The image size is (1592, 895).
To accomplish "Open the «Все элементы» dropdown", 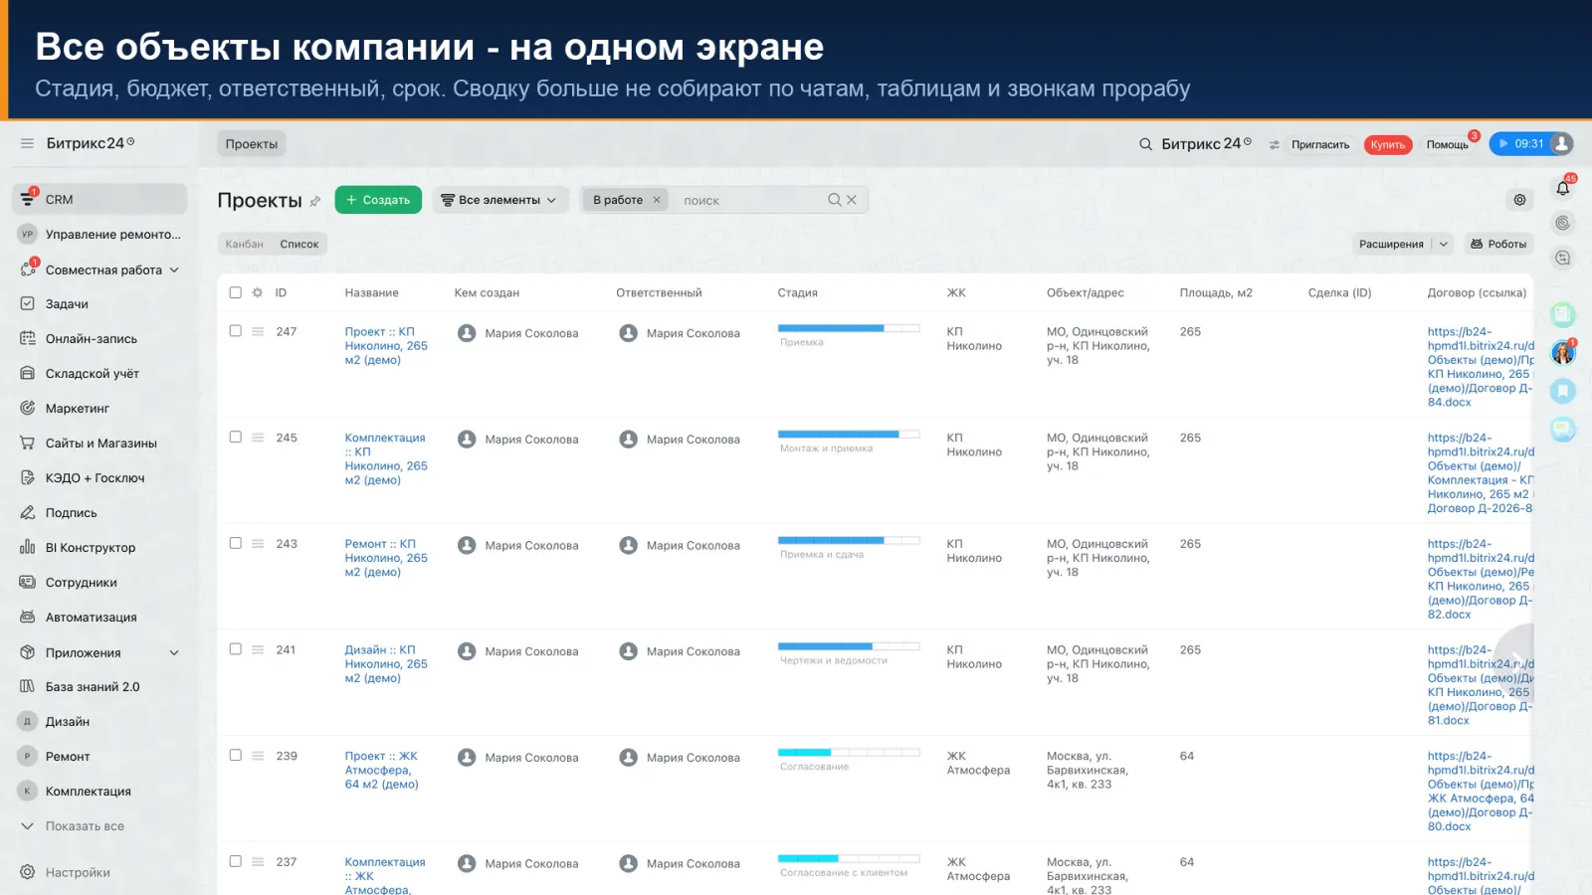I will click(500, 200).
